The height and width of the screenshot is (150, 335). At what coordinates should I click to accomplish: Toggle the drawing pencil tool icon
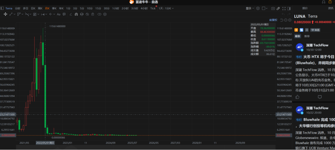tap(278, 8)
